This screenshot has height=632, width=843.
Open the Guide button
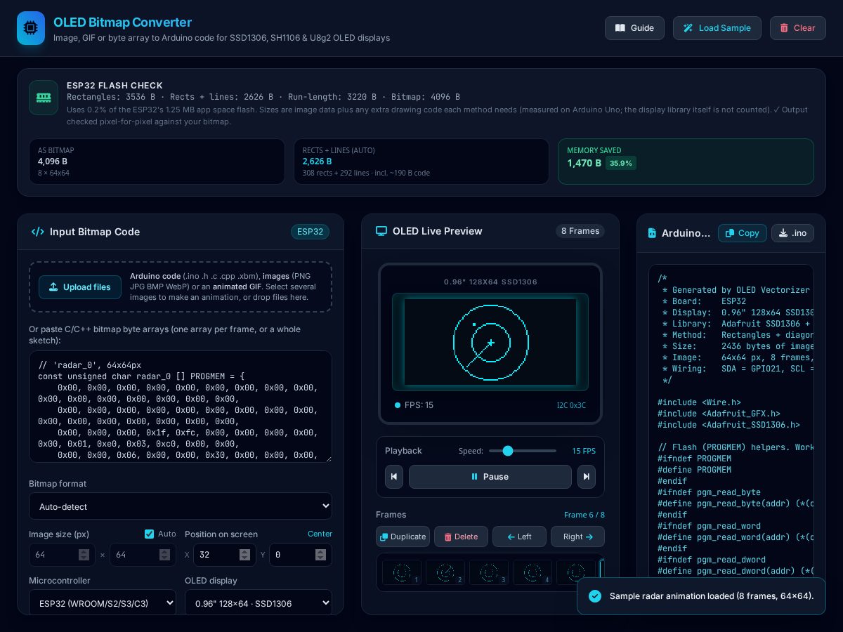point(634,28)
